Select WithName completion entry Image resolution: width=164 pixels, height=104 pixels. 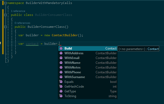tap(88, 63)
